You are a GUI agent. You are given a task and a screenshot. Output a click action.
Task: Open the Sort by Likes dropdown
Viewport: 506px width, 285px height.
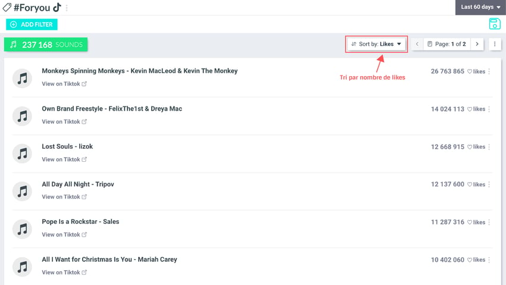[376, 44]
